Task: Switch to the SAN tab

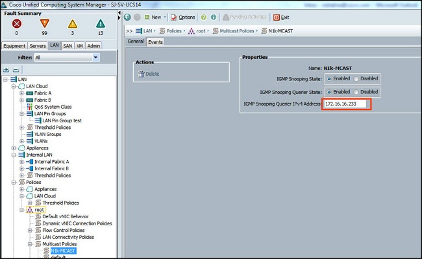Action: (68, 46)
